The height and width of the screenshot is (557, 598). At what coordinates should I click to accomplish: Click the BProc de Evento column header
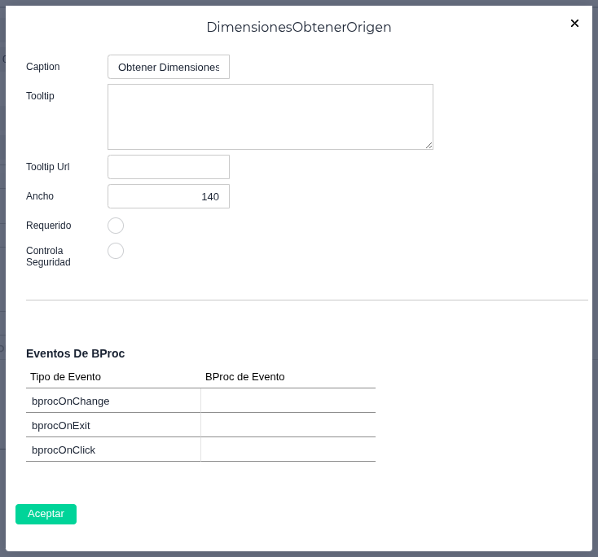point(245,377)
